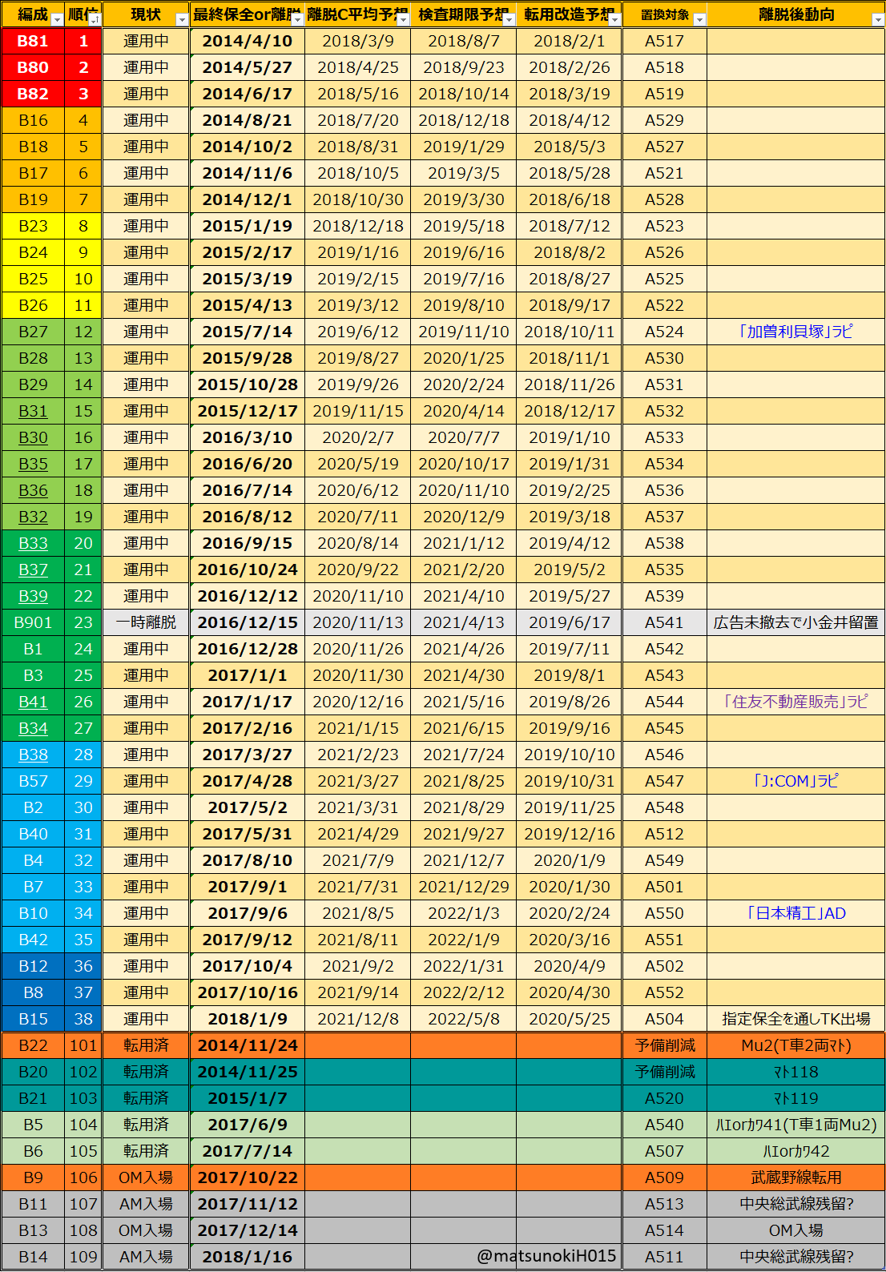The height and width of the screenshot is (1272, 886).
Task: Click the AM入場 status in B14 row
Action: pos(146,1257)
